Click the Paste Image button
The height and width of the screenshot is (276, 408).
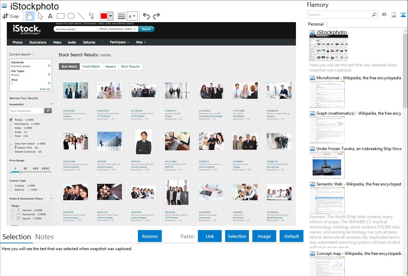[x=264, y=236]
